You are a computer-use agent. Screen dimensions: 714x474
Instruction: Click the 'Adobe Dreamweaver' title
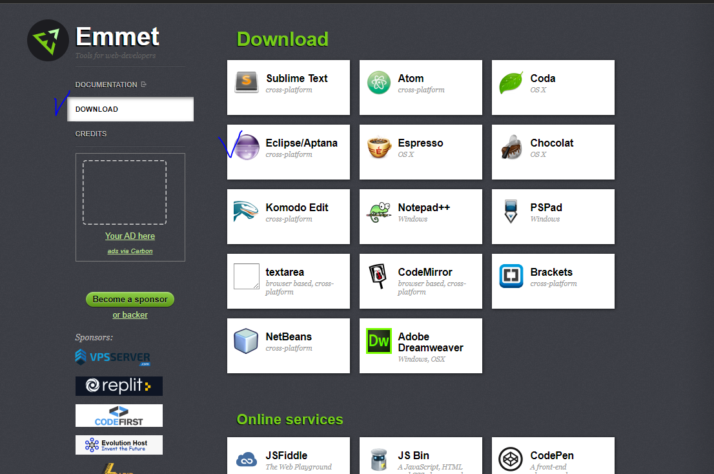[x=431, y=342]
